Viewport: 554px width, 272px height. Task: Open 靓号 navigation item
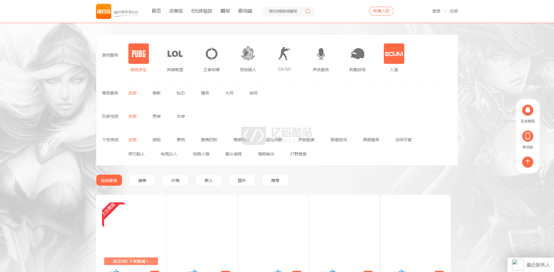[225, 11]
